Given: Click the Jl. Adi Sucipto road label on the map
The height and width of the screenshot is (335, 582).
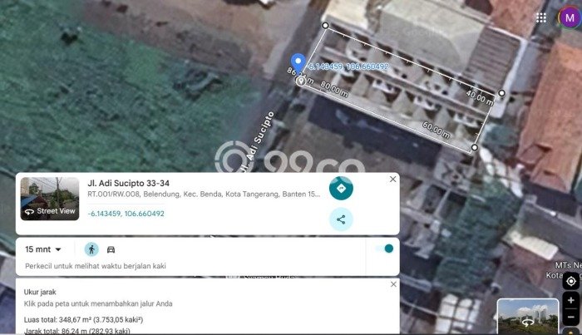Looking at the screenshot, I should 257,141.
